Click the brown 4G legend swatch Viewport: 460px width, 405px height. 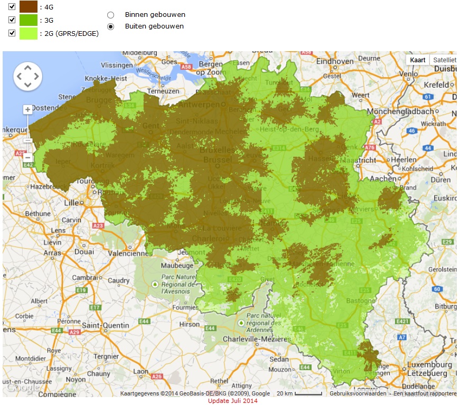pos(29,7)
